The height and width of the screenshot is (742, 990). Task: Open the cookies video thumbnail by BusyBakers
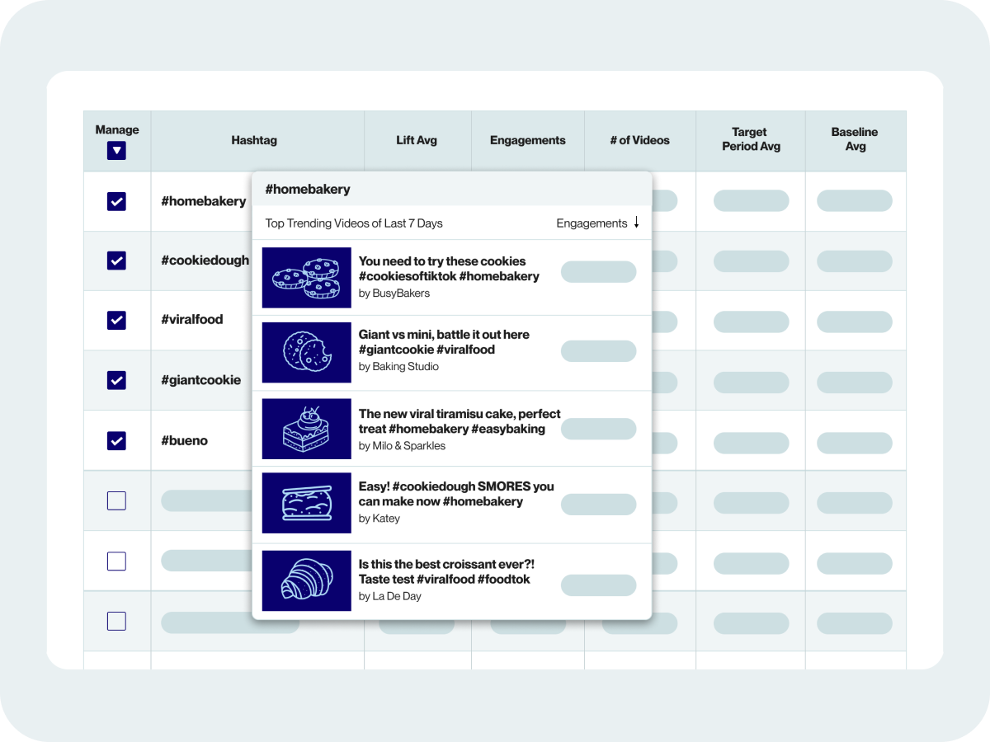(x=306, y=278)
